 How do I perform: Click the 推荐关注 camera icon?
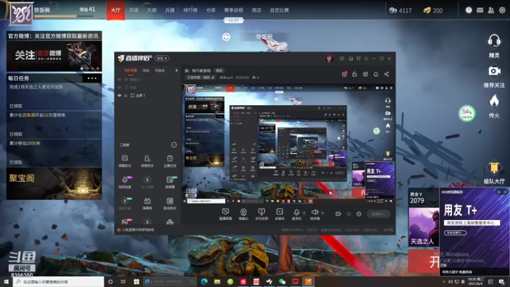[x=493, y=71]
